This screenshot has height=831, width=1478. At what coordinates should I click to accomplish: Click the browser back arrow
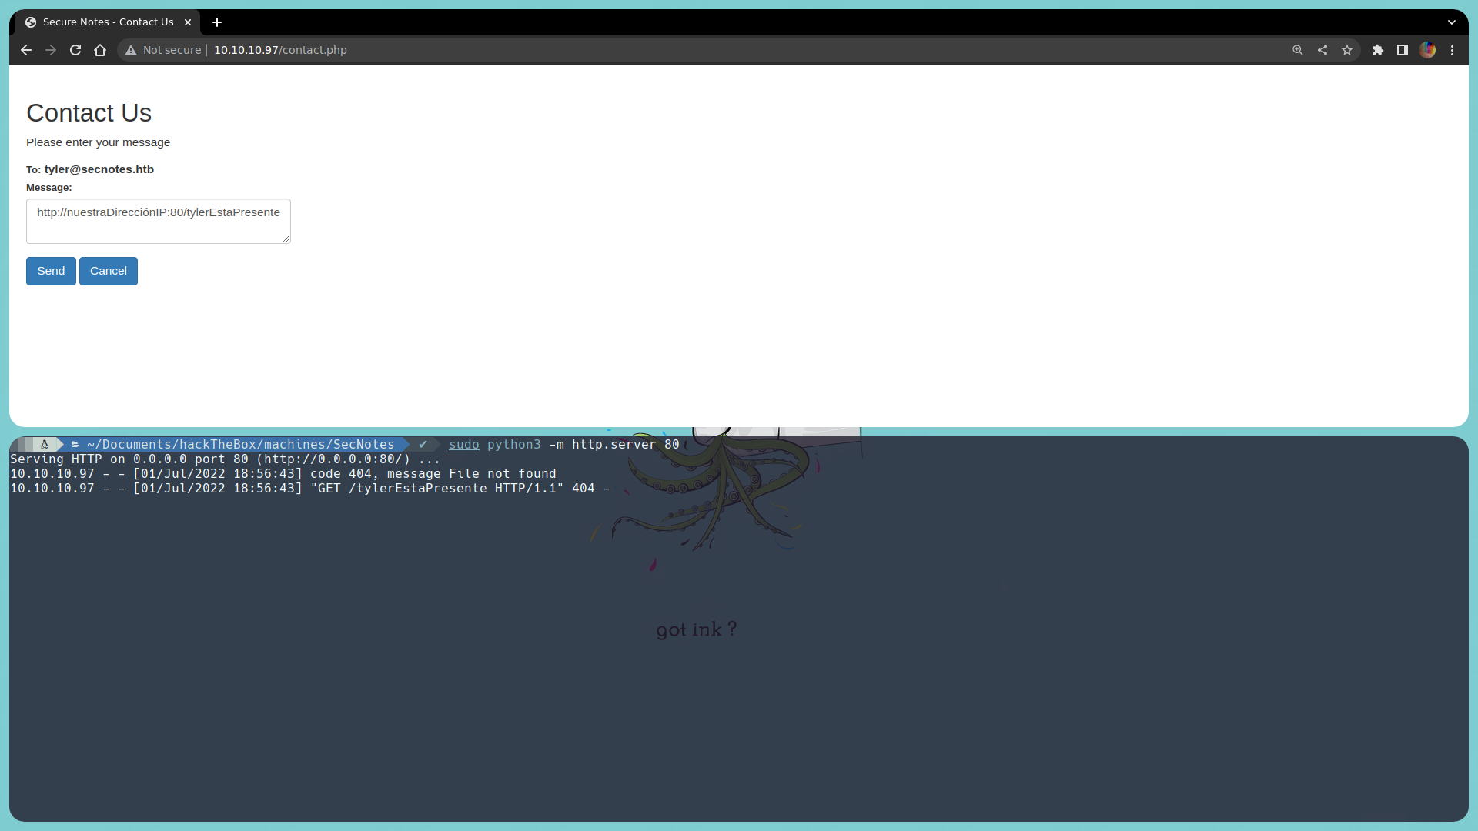point(26,50)
